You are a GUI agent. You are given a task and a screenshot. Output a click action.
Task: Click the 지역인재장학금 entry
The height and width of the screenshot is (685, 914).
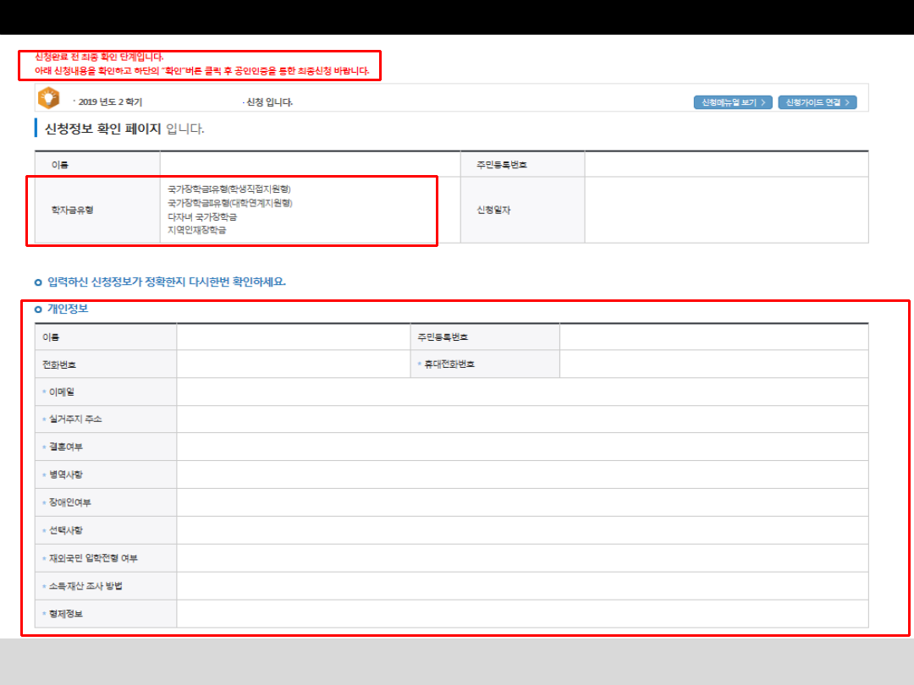coord(197,230)
